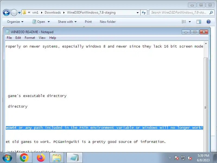The width and height of the screenshot is (217, 163).
Task: Click Notepad title bar document icon
Action: [8, 32]
